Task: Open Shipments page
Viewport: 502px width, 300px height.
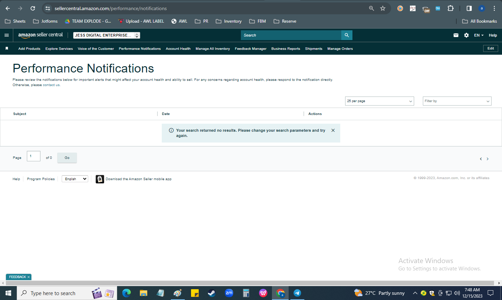Action: coord(313,49)
